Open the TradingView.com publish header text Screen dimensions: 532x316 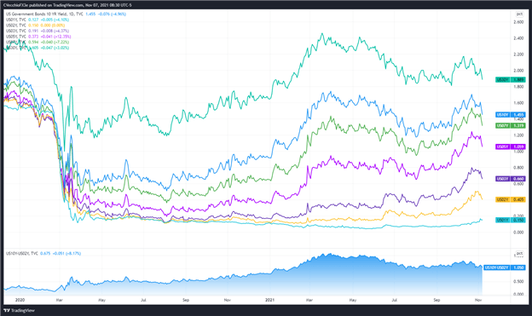(67, 5)
